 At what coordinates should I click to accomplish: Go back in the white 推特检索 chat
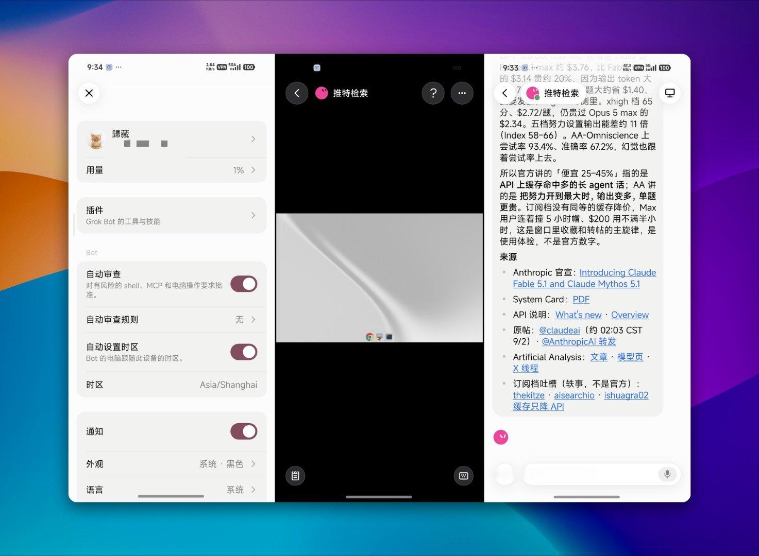[504, 93]
